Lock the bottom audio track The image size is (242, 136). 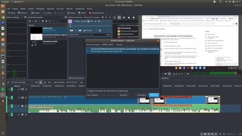click(x=26, y=114)
